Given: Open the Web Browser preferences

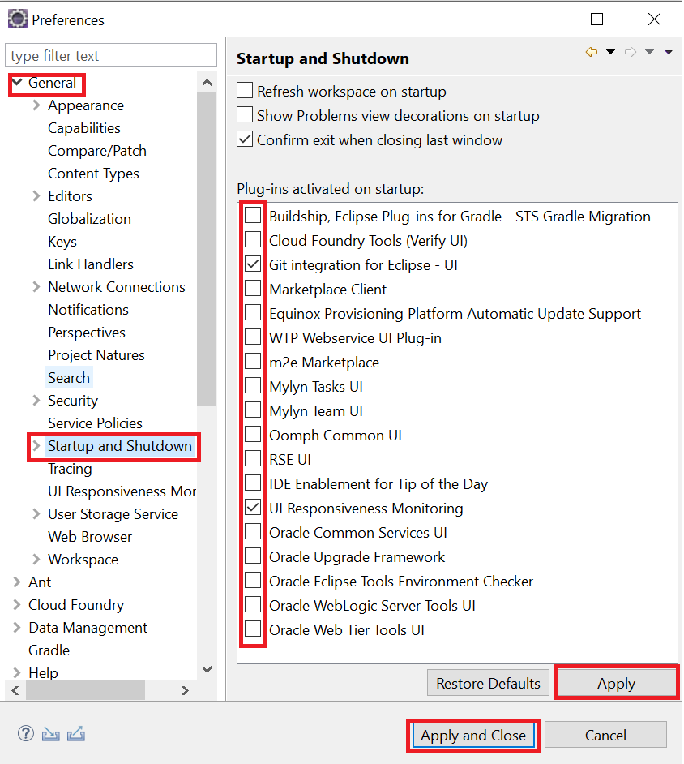Looking at the screenshot, I should pyautogui.click(x=91, y=536).
